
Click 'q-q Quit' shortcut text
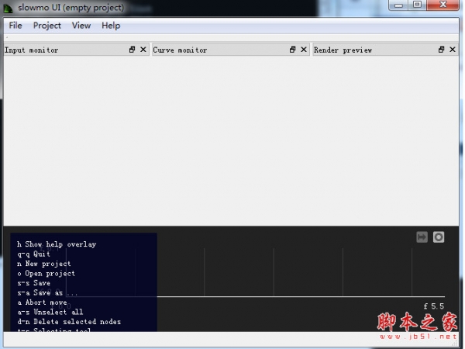[33, 254]
